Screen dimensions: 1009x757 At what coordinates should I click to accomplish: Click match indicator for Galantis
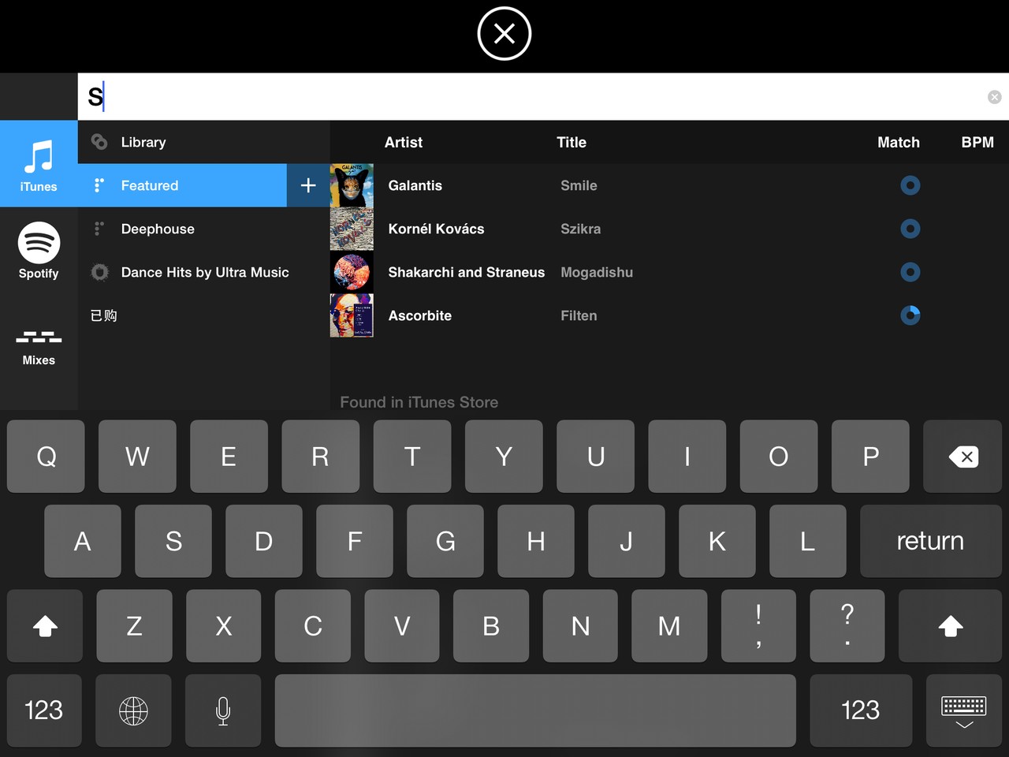coord(910,185)
